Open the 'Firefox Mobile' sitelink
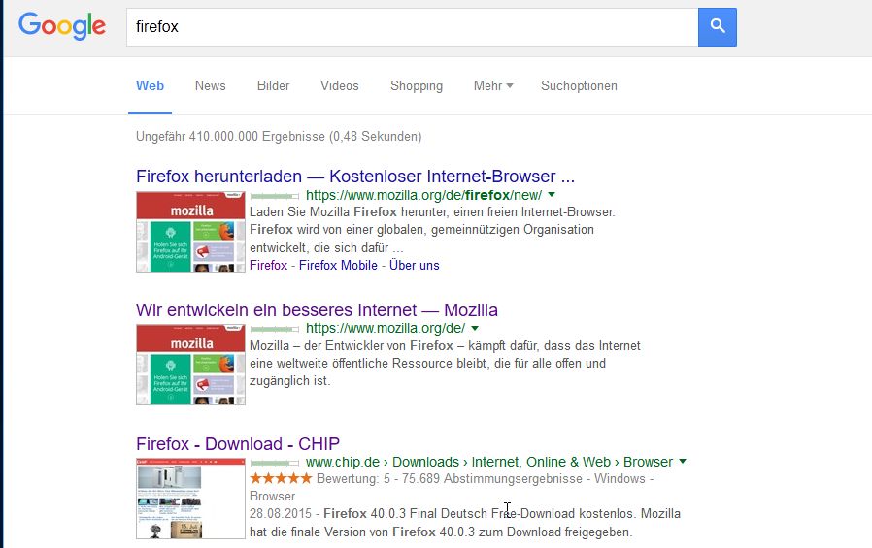872x548 pixels. tap(338, 266)
